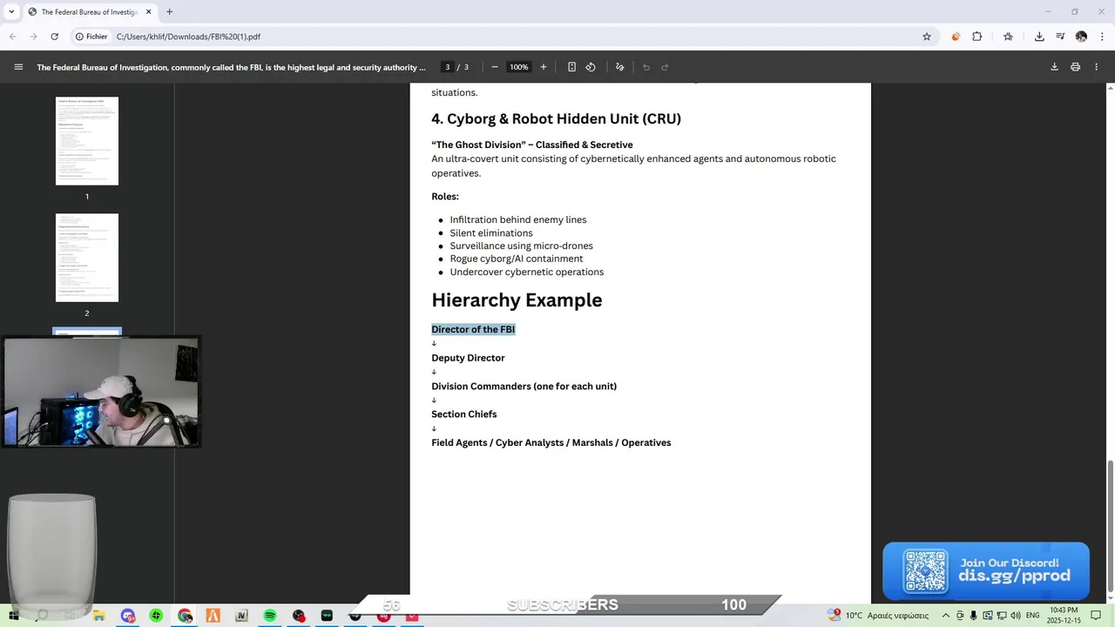Viewport: 1115px width, 627px height.
Task: Click the Cyborg & Robot Hidden Unit heading
Action: click(x=556, y=118)
